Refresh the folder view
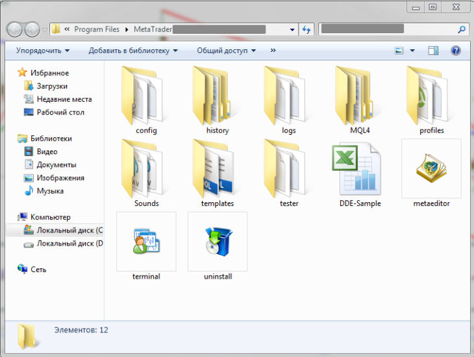 coord(306,30)
